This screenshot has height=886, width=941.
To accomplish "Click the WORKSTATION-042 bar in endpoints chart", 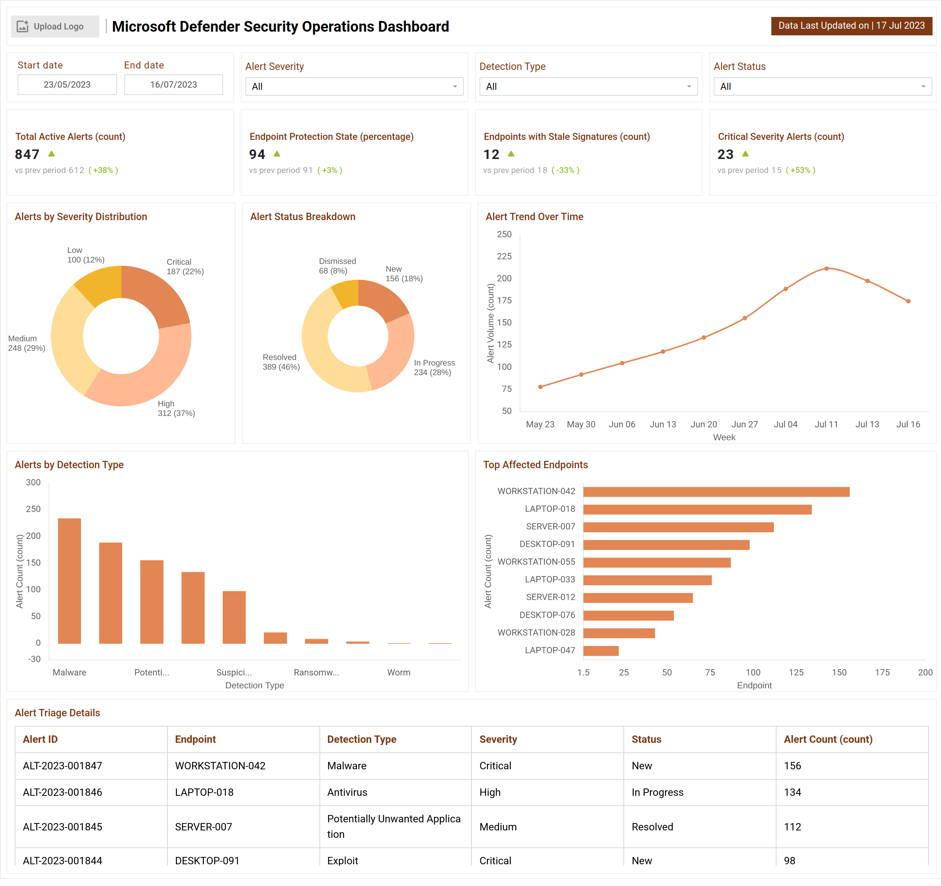I will pos(716,492).
